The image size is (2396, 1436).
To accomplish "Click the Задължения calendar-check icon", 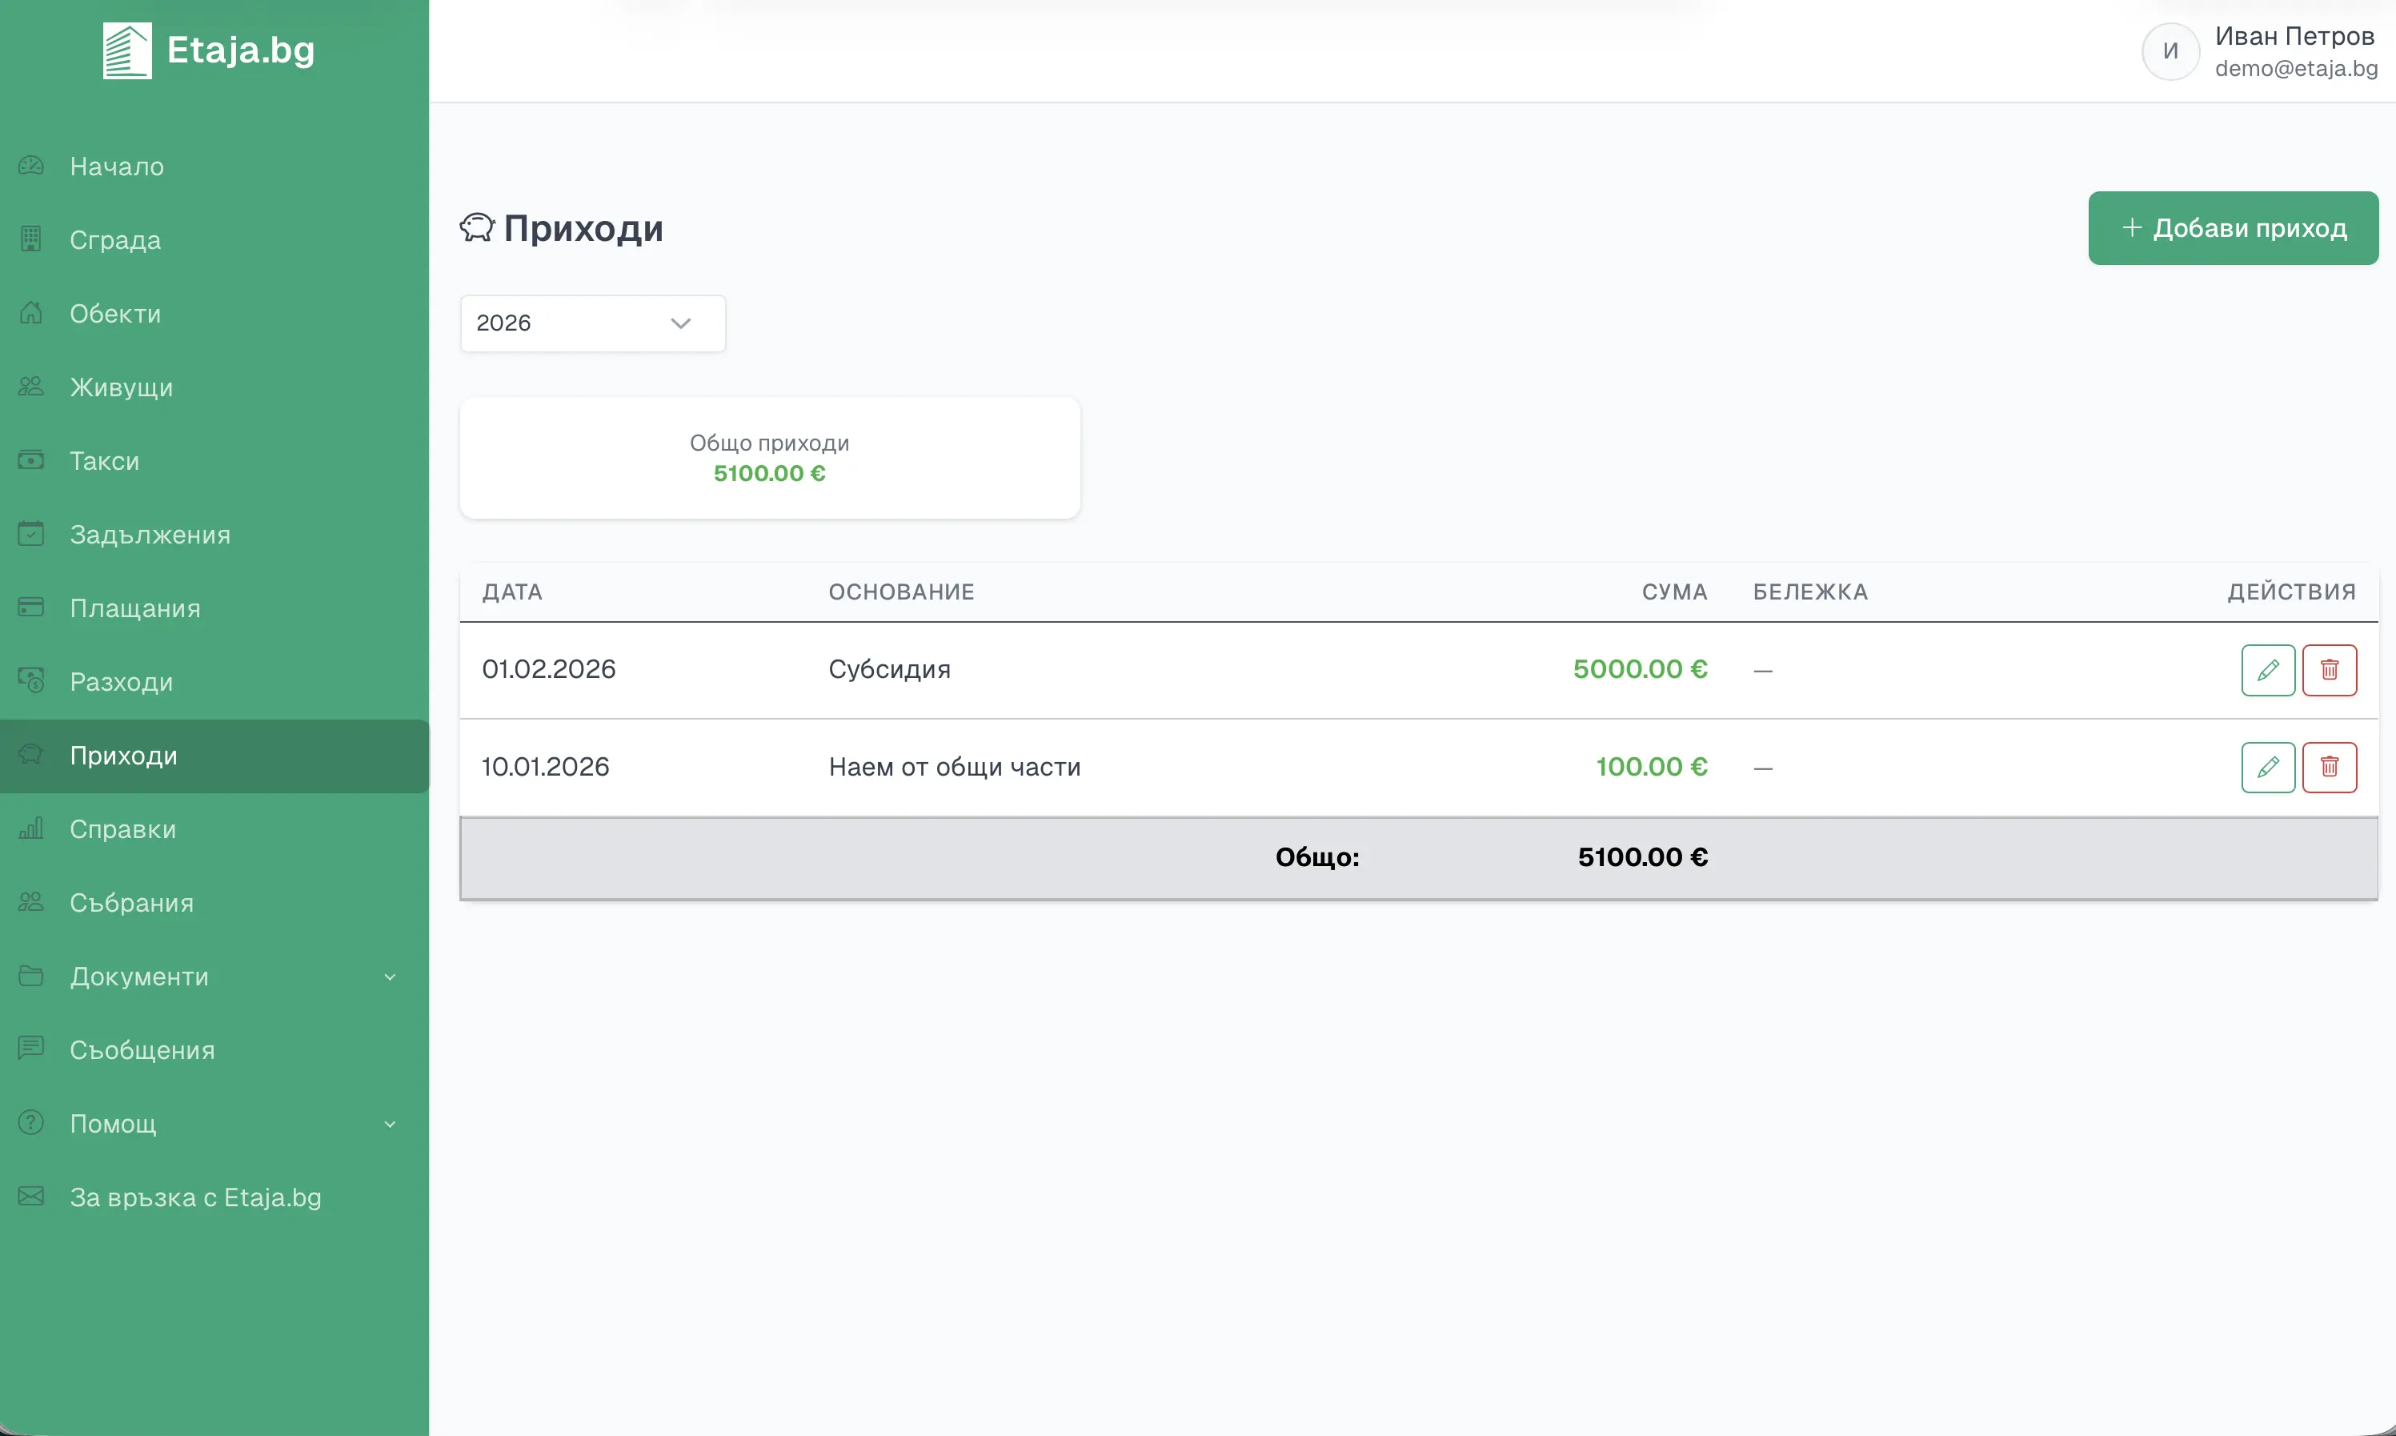I will click(31, 533).
